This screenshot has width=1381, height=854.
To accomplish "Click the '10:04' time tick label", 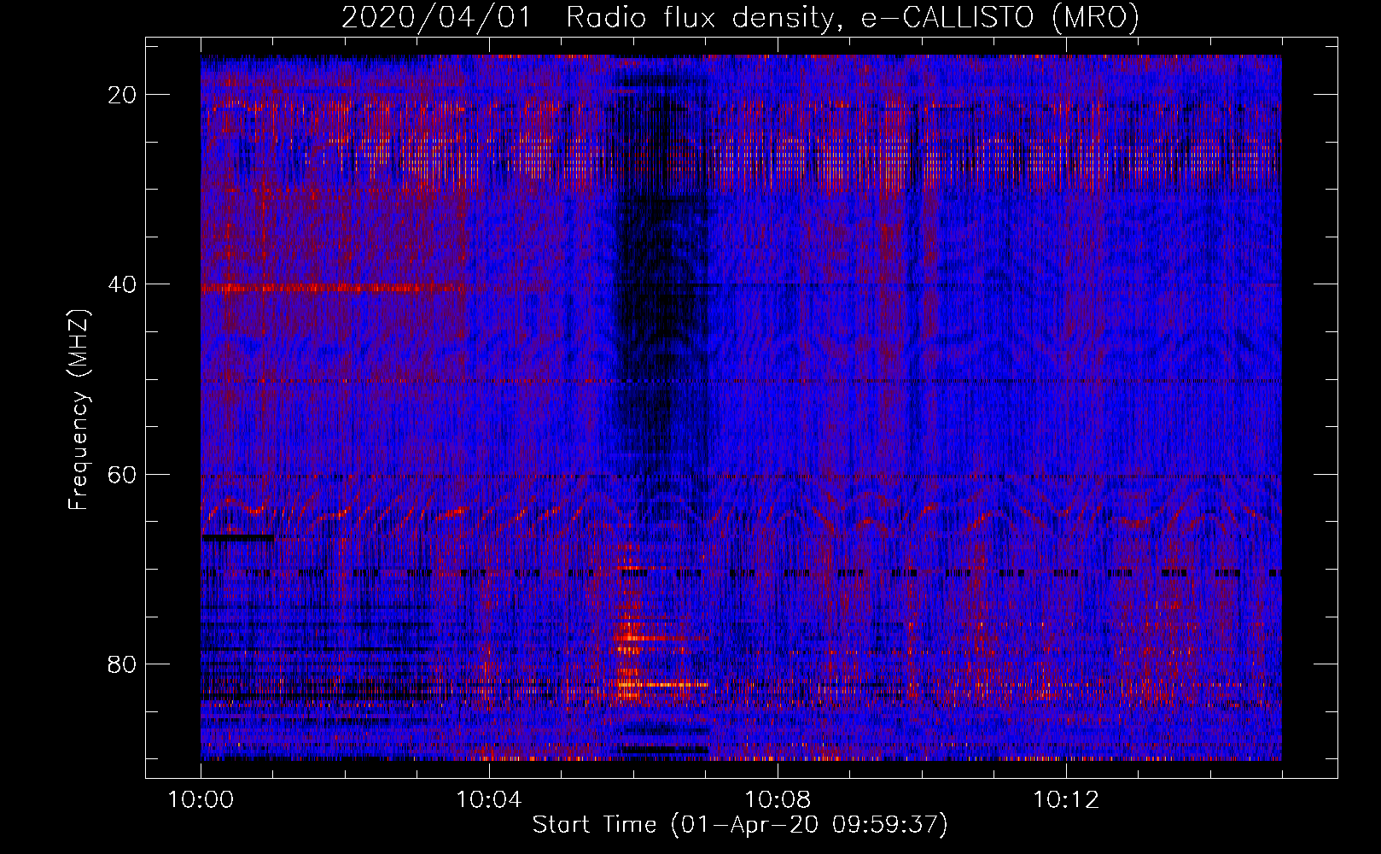I will (x=488, y=800).
